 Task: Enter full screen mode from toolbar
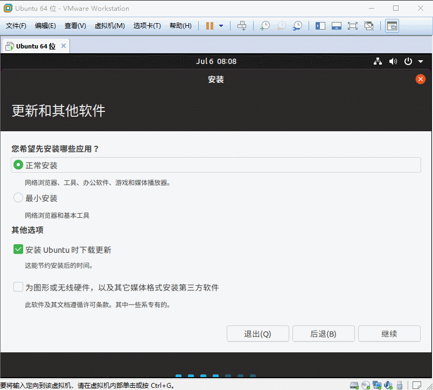pyautogui.click(x=352, y=26)
